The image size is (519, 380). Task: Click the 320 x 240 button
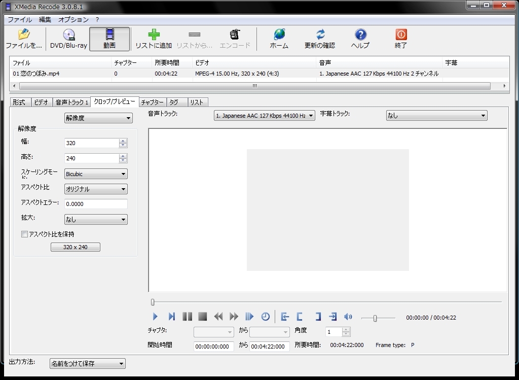pyautogui.click(x=76, y=247)
